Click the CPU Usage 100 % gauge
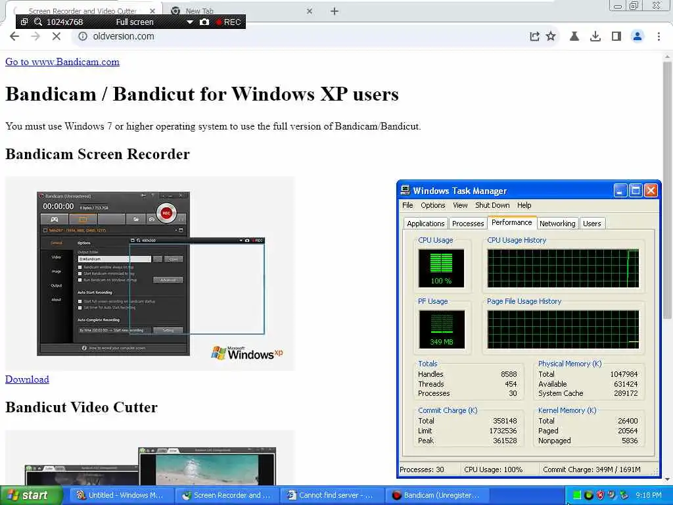The height and width of the screenshot is (505, 673). (x=441, y=268)
